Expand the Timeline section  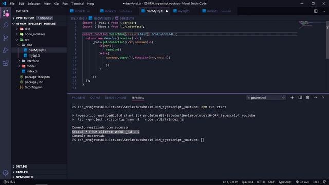tap(39, 172)
